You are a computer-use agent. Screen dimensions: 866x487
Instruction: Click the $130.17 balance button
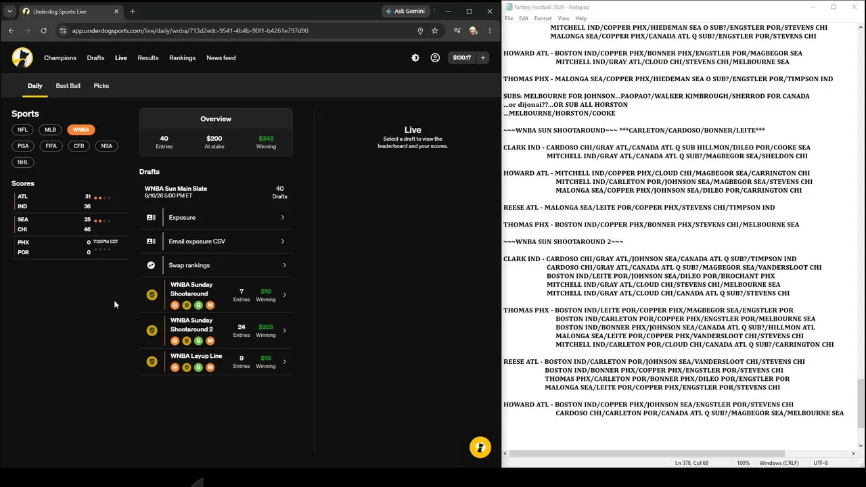(462, 58)
